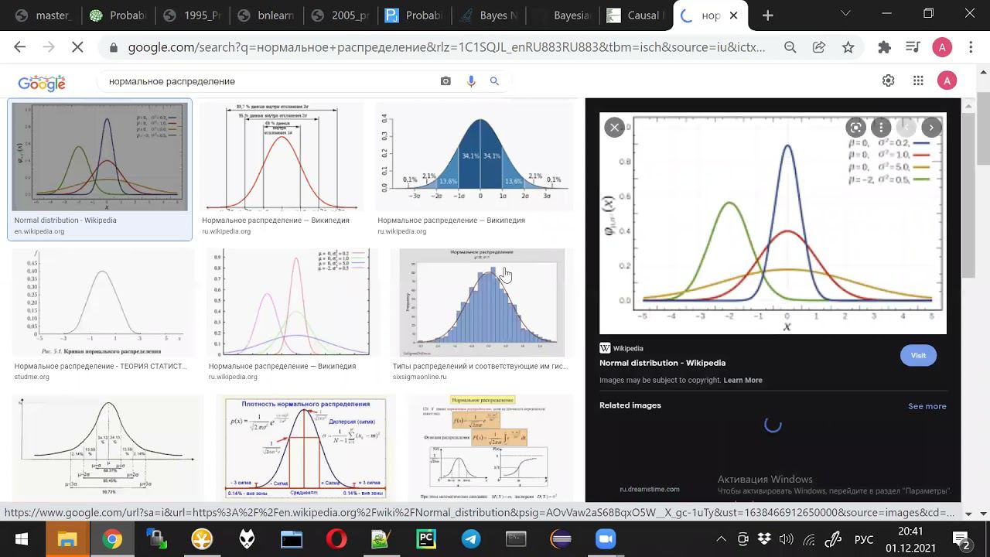Bookmark this page with the star
This screenshot has width=990, height=557.
click(x=848, y=47)
